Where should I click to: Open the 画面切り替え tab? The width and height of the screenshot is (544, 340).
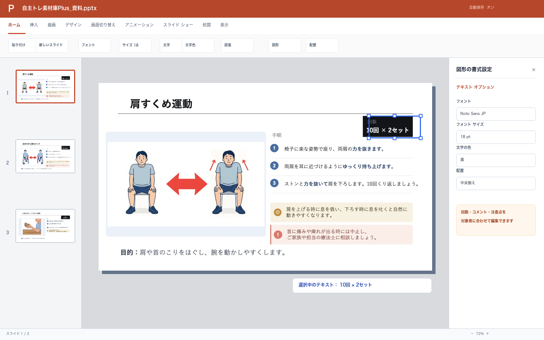point(103,25)
